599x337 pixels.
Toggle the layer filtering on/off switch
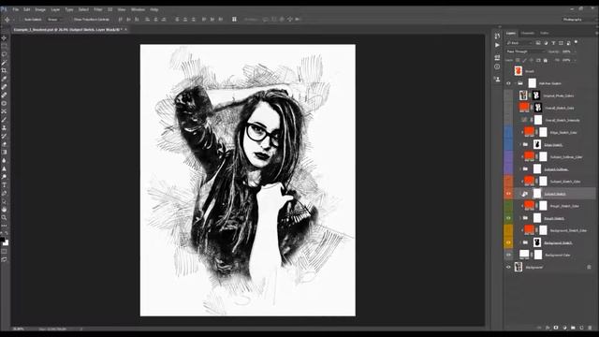(x=577, y=42)
